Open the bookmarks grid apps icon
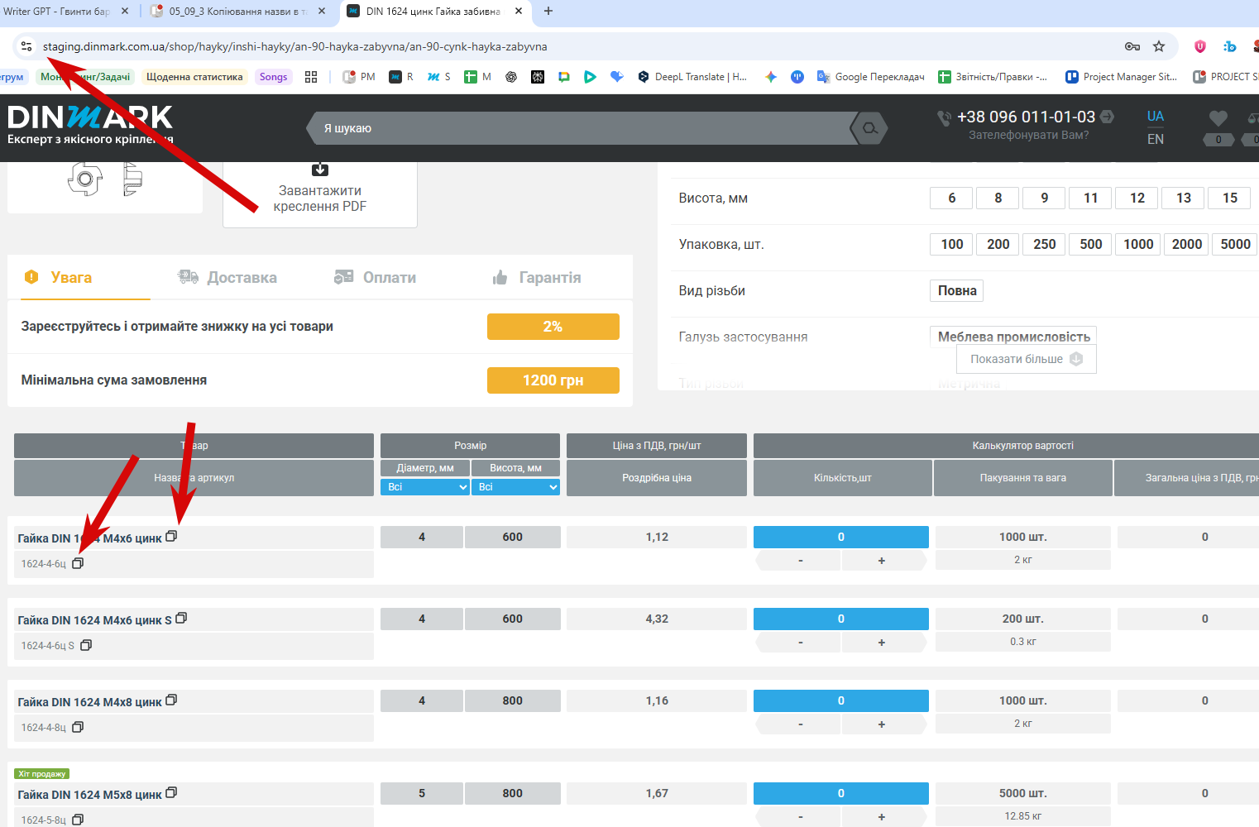 (311, 77)
